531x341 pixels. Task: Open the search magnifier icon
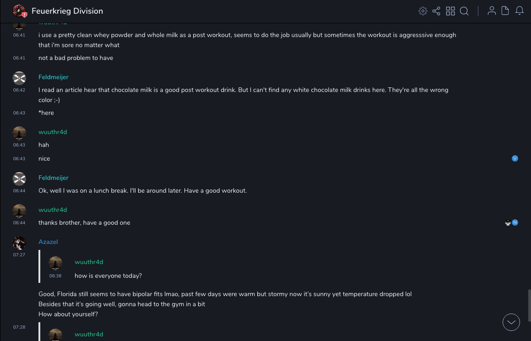[x=464, y=11]
